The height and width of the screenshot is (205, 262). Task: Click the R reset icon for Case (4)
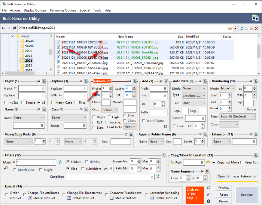pyautogui.click(x=86, y=110)
